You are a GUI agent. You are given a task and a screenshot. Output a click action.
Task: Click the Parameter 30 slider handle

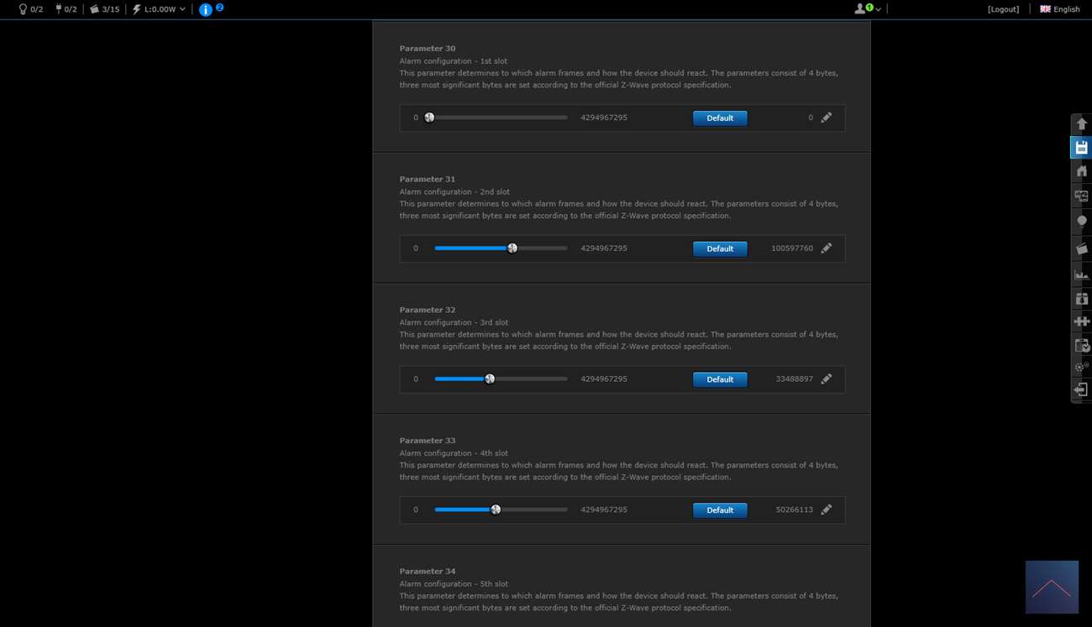[x=429, y=118]
